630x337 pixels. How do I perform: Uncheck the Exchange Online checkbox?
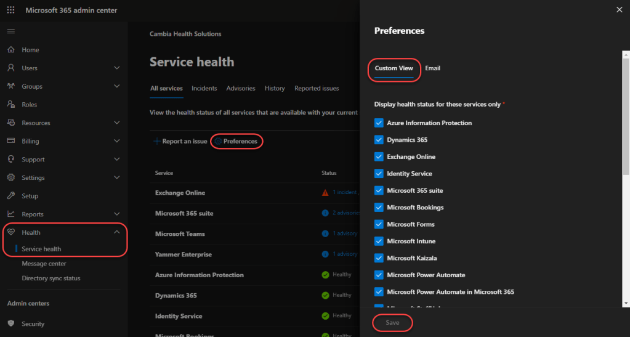pyautogui.click(x=379, y=157)
